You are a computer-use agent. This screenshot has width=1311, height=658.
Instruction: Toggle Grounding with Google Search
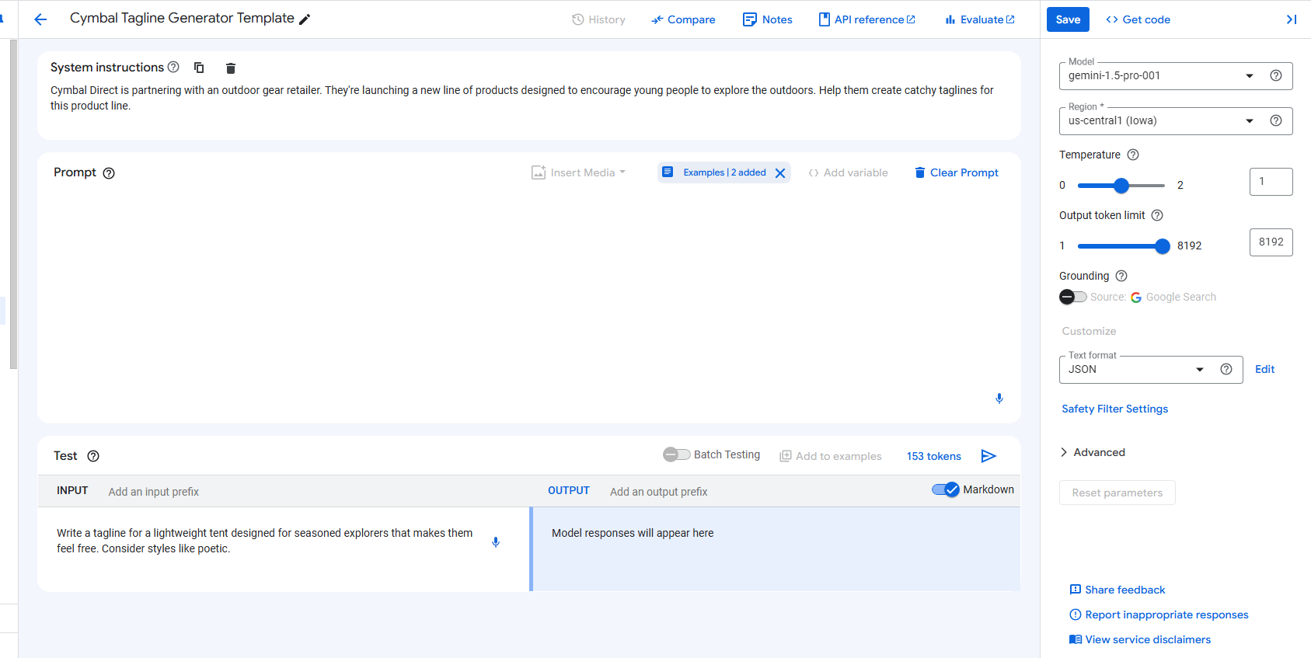click(x=1073, y=297)
